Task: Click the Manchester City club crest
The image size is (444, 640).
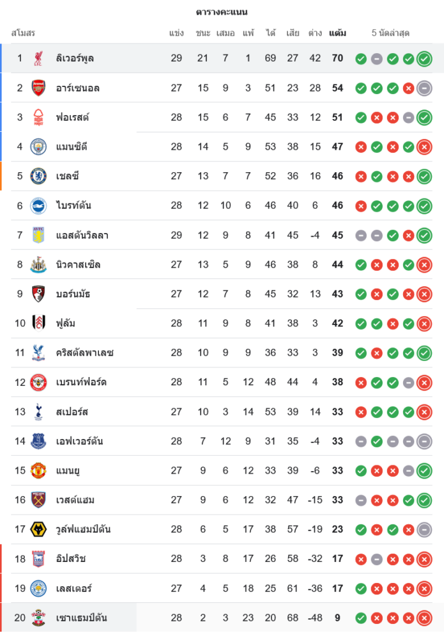Action: coord(38,147)
